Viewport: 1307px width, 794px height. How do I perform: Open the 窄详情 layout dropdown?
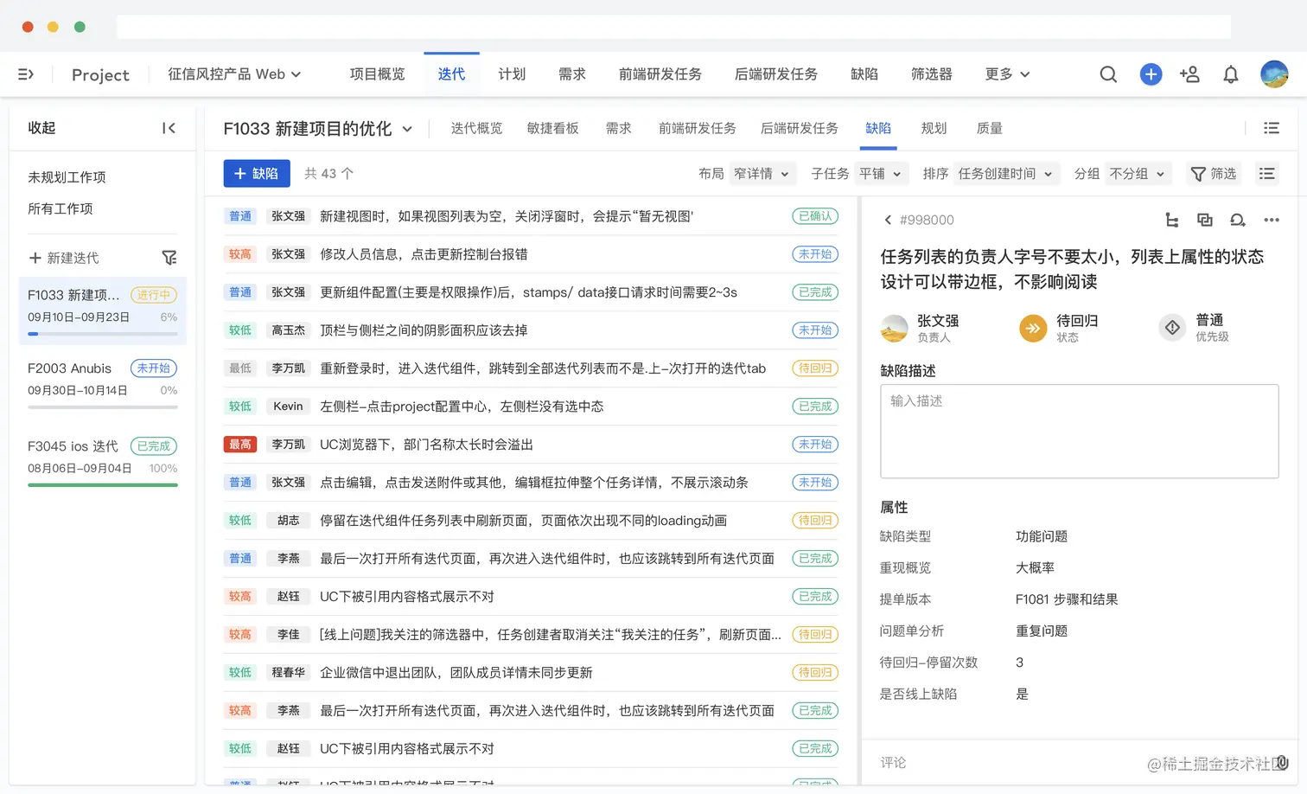761,174
